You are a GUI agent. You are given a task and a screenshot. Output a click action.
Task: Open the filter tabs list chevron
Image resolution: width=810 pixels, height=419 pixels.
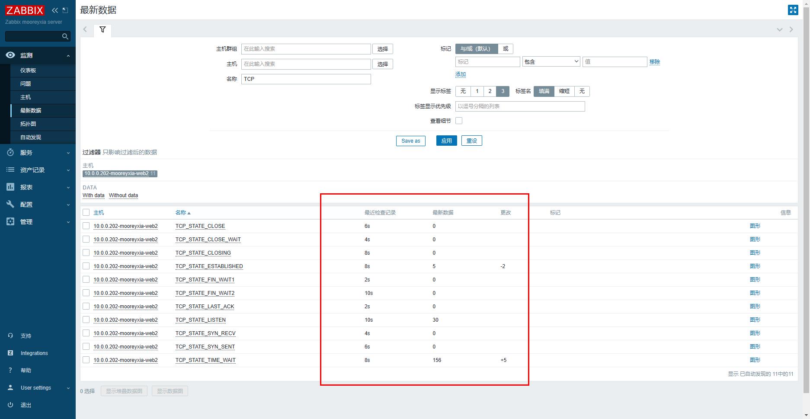click(x=780, y=29)
